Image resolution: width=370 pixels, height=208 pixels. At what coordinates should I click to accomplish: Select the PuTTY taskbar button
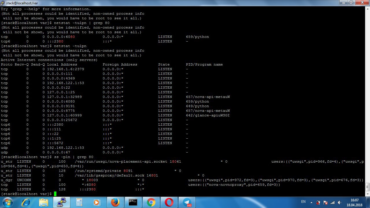(62, 202)
